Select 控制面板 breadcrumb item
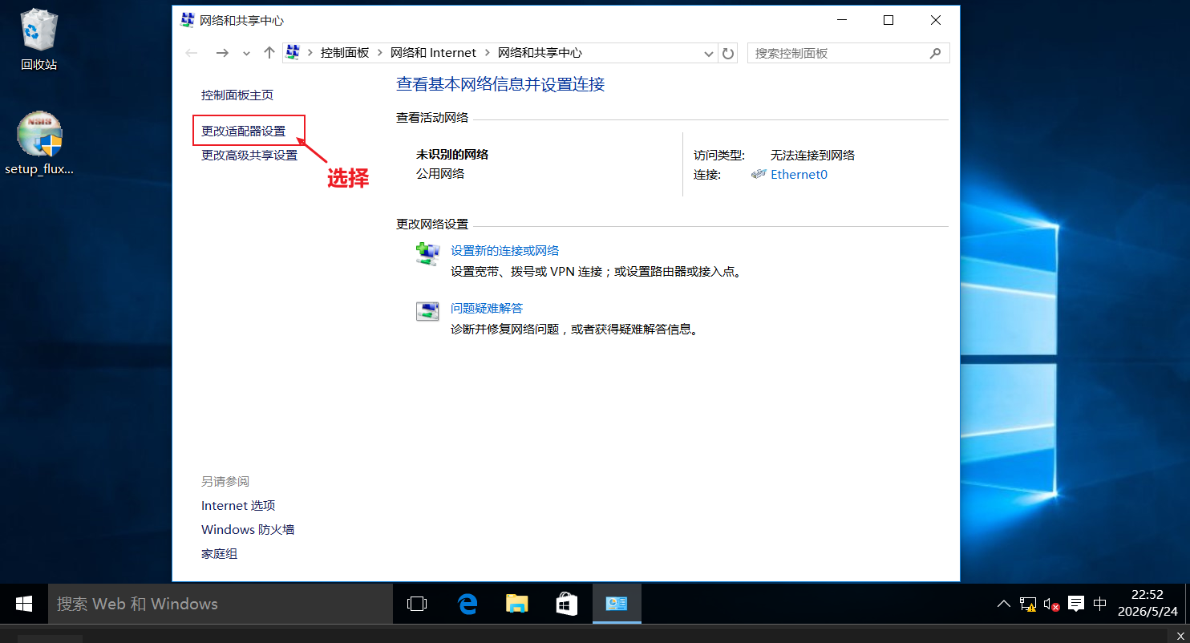 (345, 53)
